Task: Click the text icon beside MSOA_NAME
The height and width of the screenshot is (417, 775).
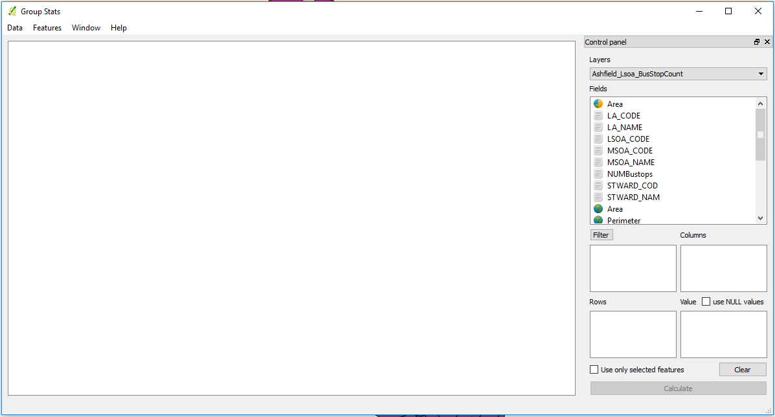Action: [598, 162]
